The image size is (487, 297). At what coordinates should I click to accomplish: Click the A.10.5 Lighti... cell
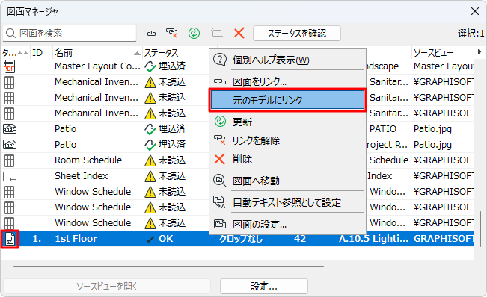(373, 239)
